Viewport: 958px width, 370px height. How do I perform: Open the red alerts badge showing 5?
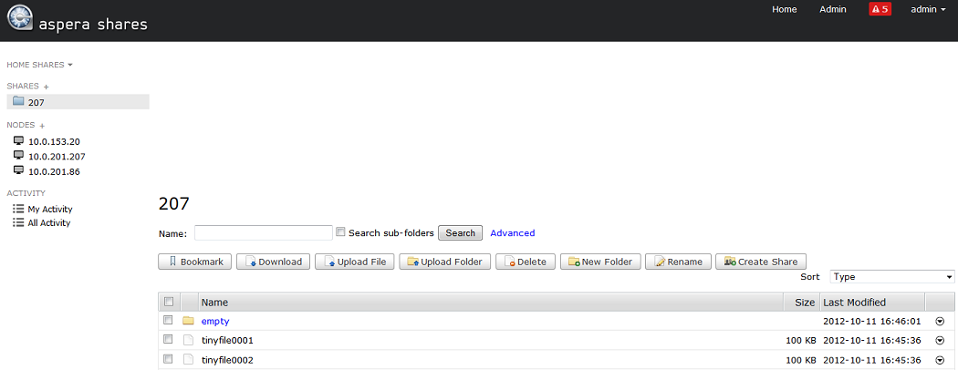(x=880, y=9)
